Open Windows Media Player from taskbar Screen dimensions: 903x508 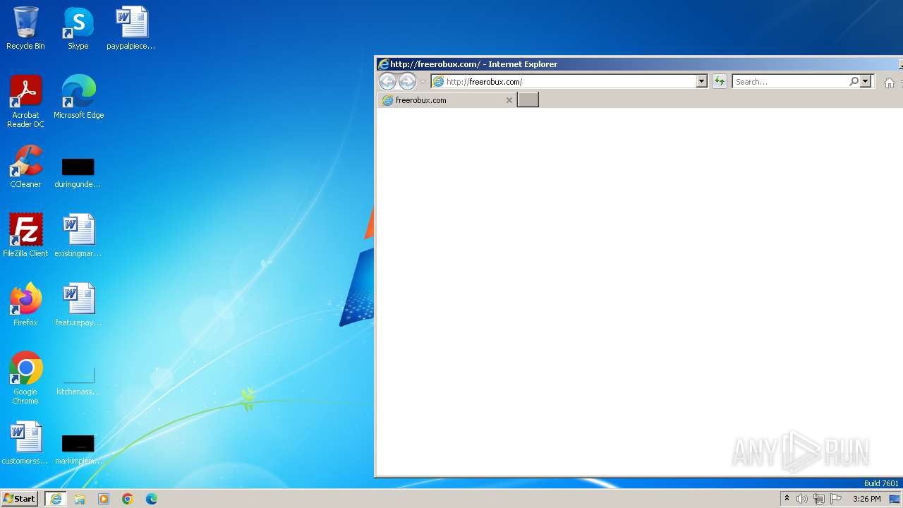(x=104, y=499)
